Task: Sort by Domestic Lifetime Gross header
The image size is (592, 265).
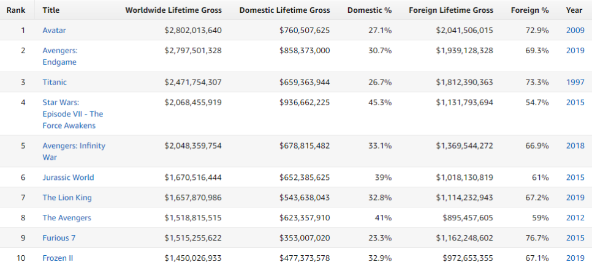Action: pyautogui.click(x=285, y=10)
